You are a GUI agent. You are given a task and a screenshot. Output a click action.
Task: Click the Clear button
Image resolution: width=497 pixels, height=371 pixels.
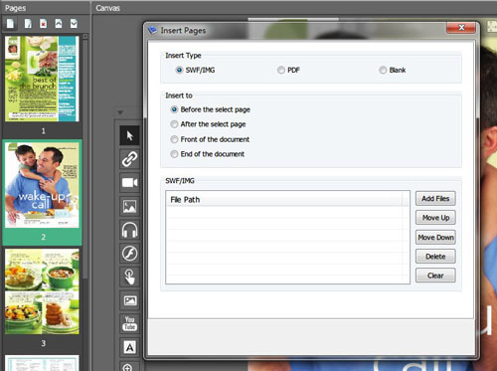click(435, 276)
